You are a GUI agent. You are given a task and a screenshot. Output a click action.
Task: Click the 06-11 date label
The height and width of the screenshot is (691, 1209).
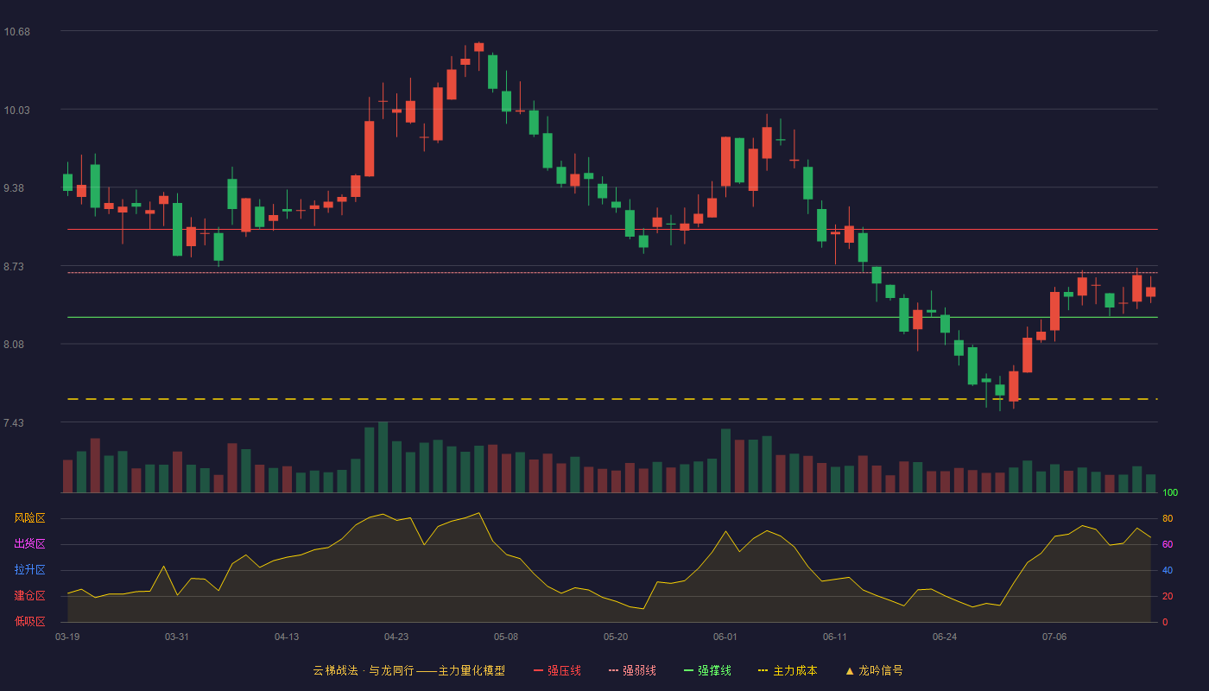(835, 637)
